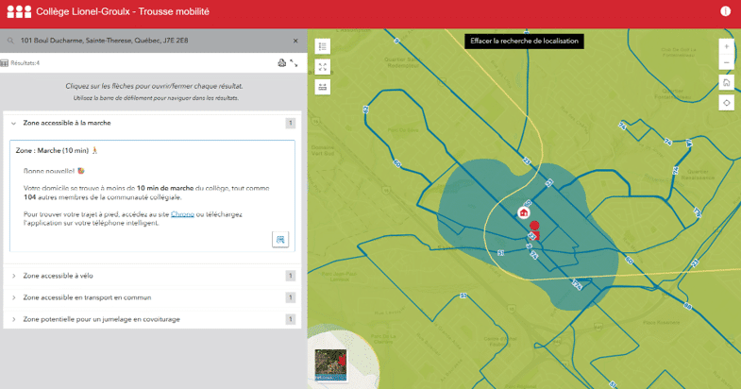Collapse Zone accessible à la marche

tap(14, 124)
